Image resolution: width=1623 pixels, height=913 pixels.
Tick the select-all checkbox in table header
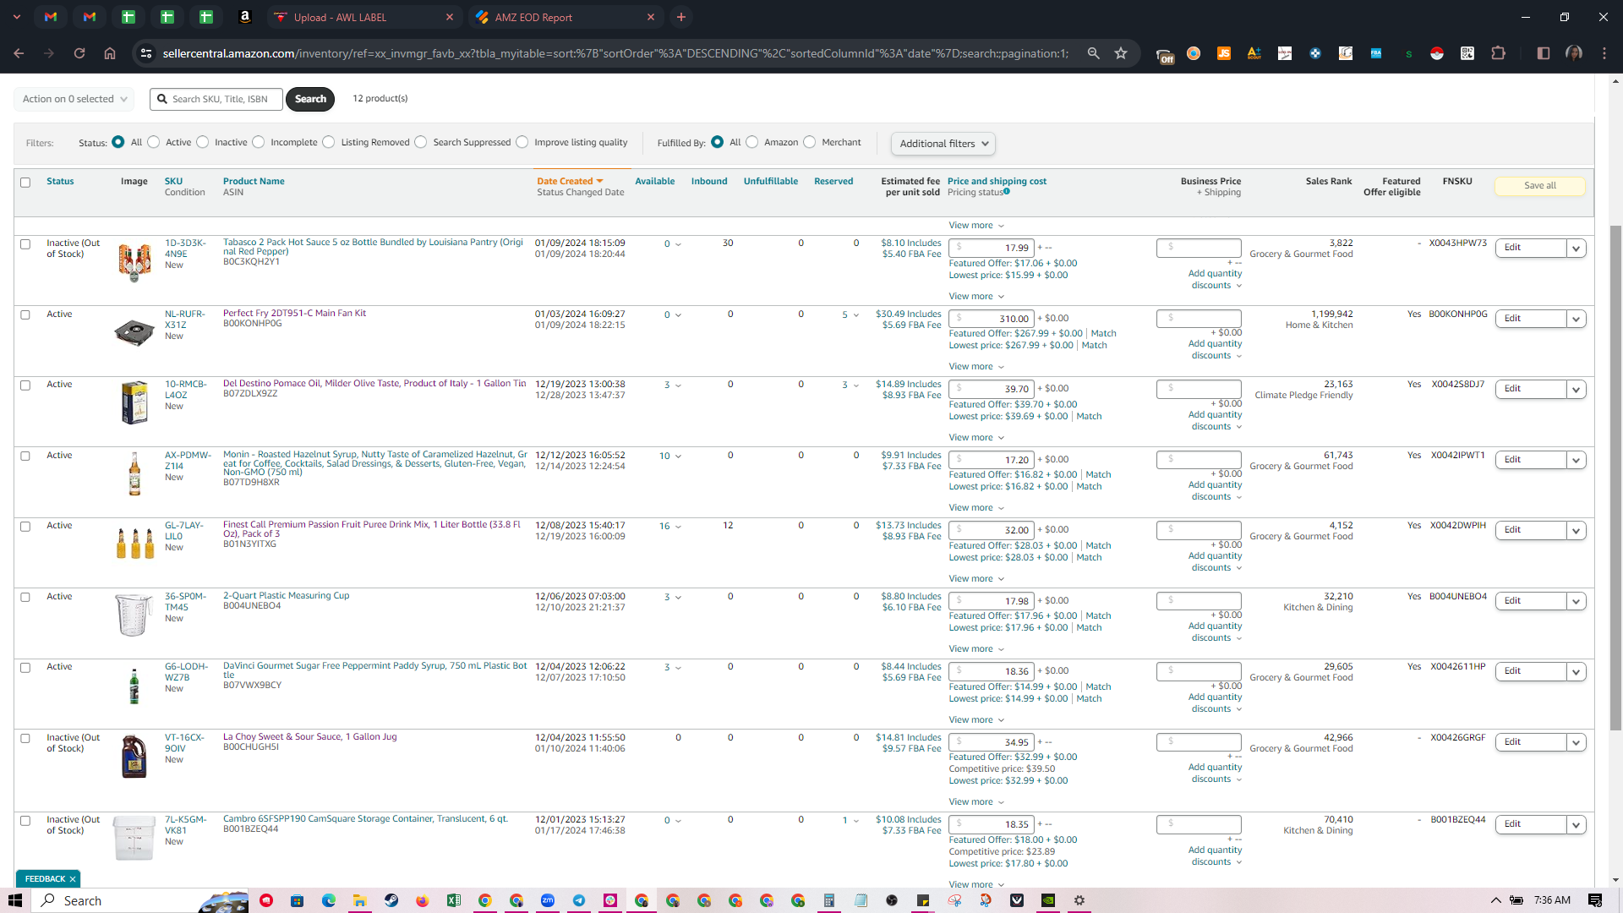25,183
